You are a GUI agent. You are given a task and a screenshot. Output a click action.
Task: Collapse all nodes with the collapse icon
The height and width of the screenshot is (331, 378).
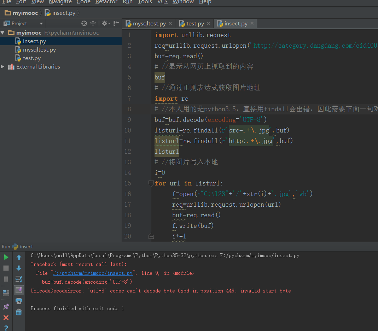coord(93,23)
